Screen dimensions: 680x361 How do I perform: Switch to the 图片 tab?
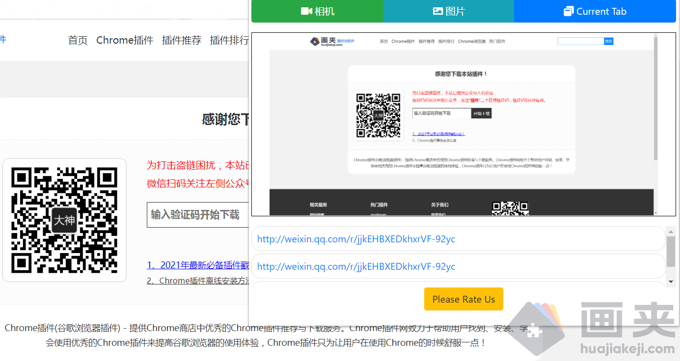[449, 11]
